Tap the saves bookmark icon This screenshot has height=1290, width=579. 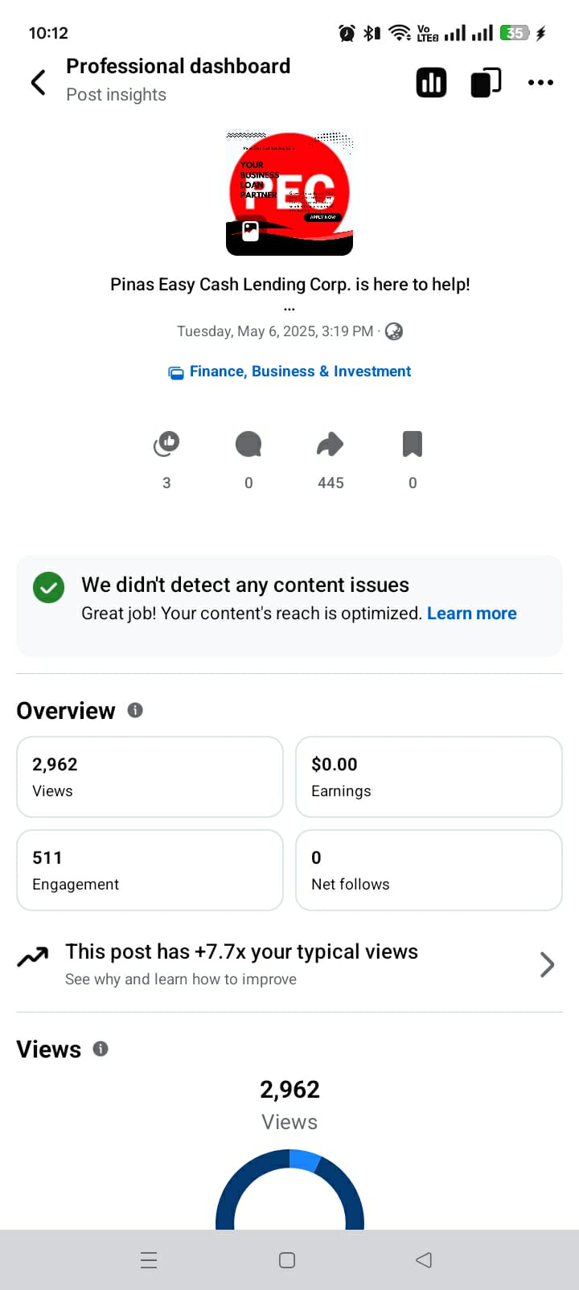pyautogui.click(x=413, y=443)
